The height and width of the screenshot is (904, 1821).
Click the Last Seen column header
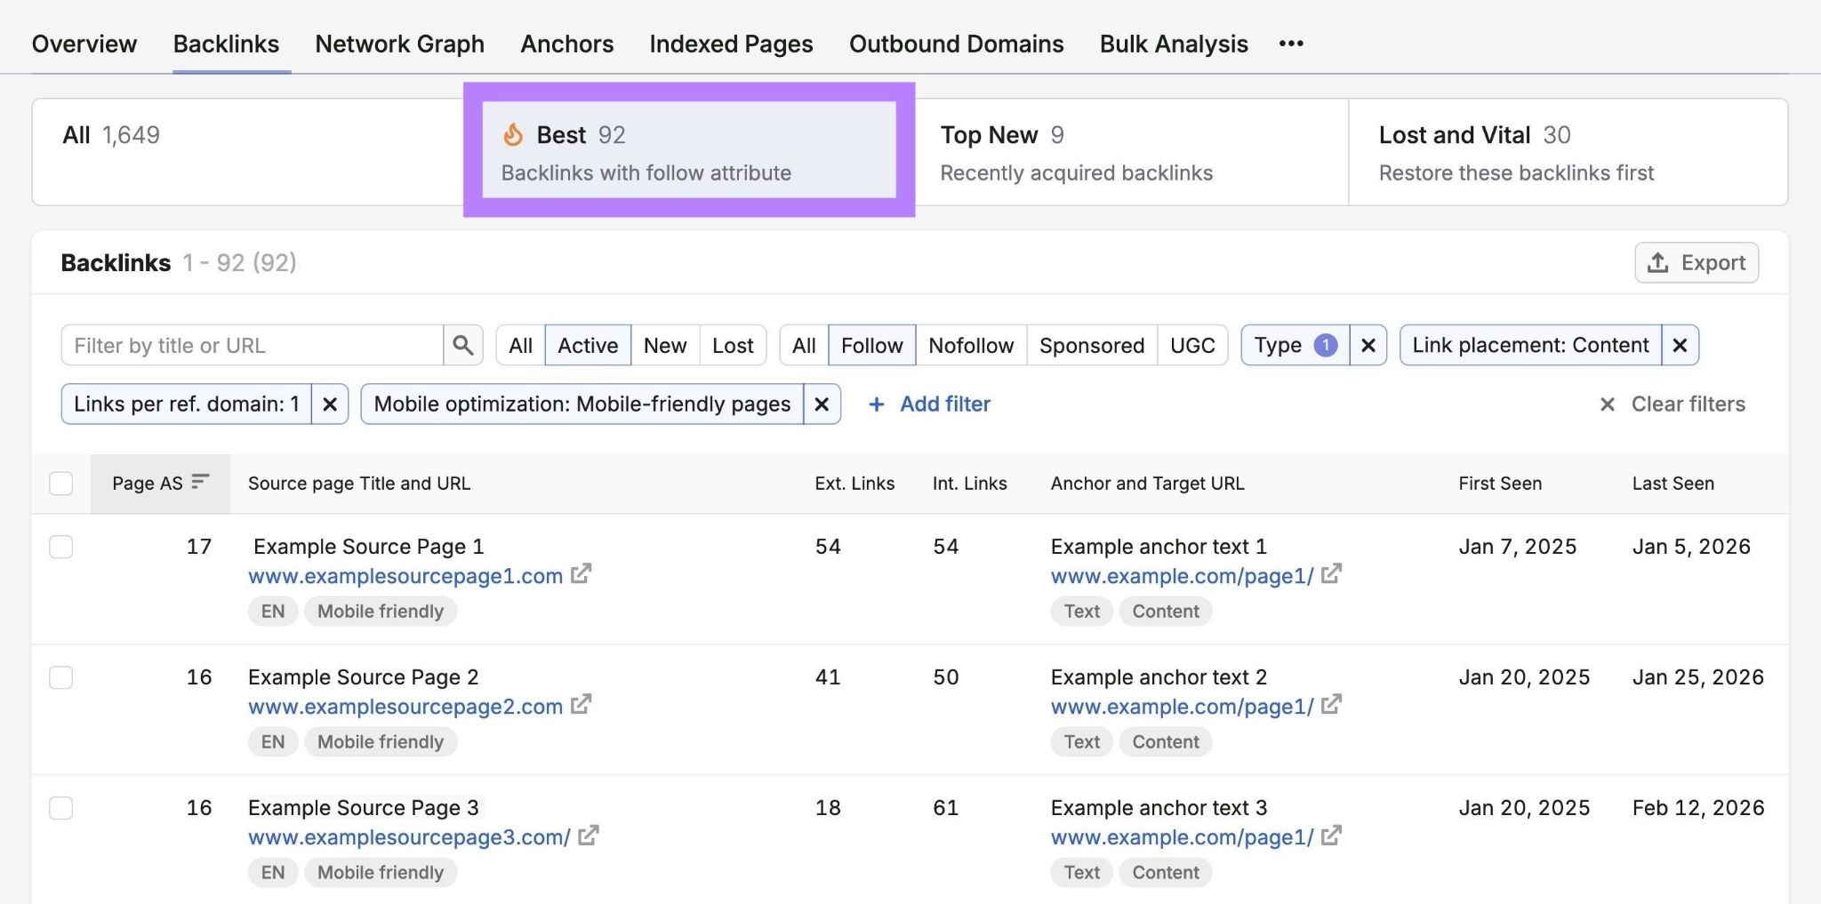[1673, 484]
